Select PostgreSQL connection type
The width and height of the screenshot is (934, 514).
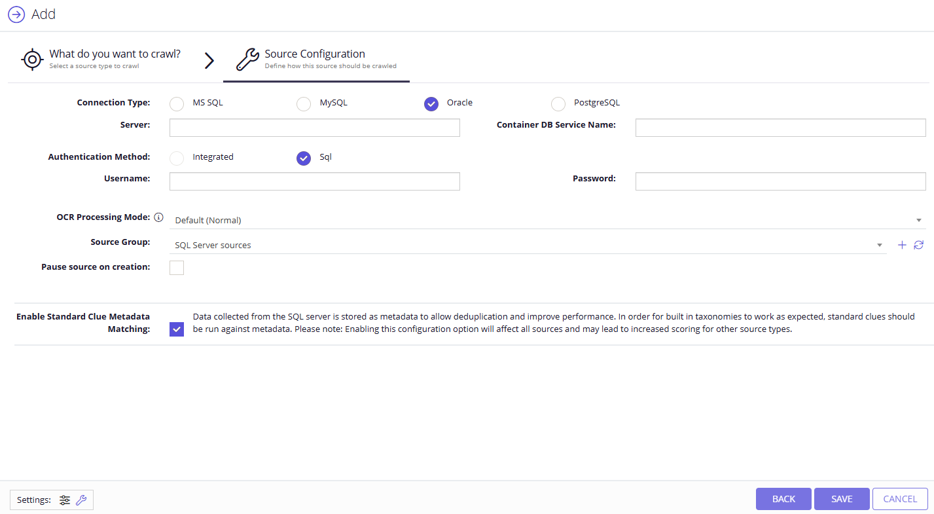(558, 104)
